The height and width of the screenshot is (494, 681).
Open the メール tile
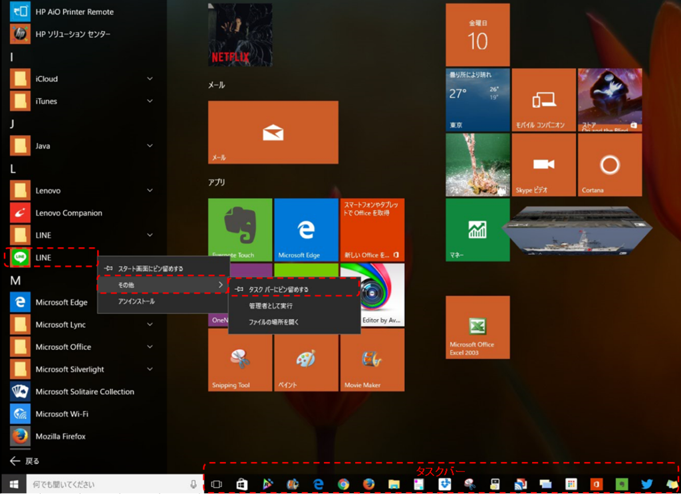click(273, 132)
